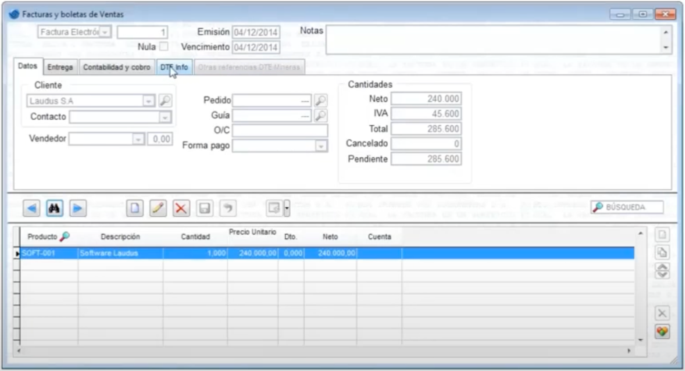The image size is (685, 371).
Task: Open the DTE Info tab
Action: click(174, 67)
